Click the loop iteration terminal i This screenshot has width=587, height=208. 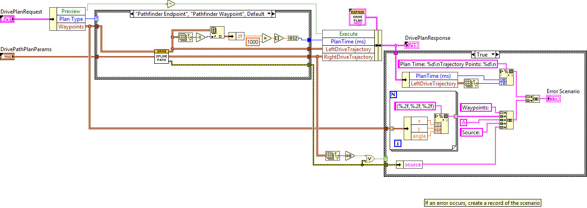click(398, 143)
